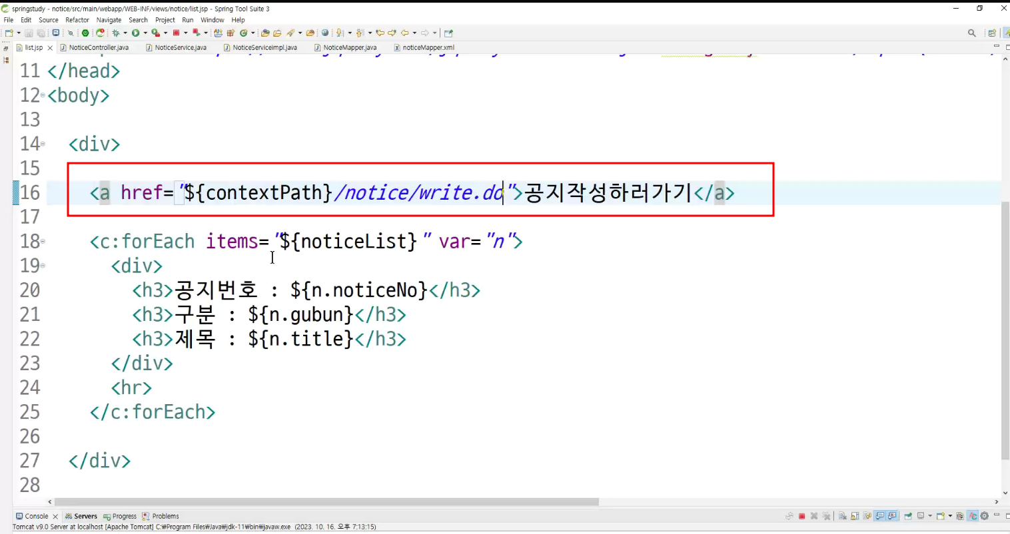Click the editor's vertical scrollbar thumb
1010x534 pixels.
point(1005,330)
